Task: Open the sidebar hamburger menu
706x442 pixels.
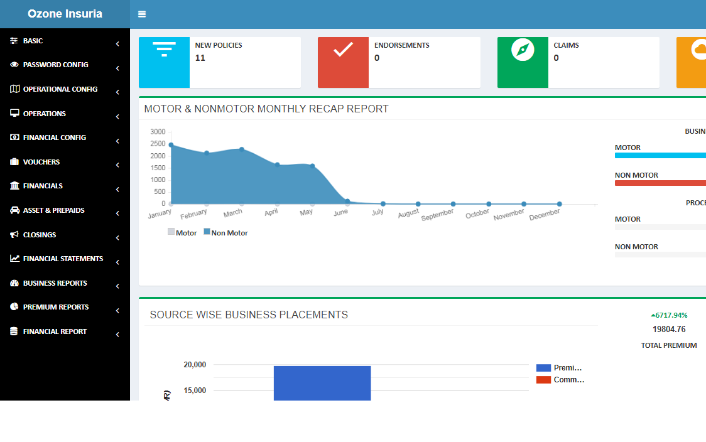Action: point(142,13)
